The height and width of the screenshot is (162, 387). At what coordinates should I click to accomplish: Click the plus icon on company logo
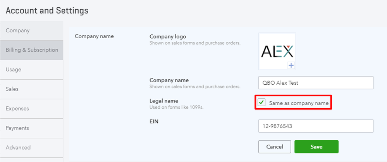pos(291,65)
